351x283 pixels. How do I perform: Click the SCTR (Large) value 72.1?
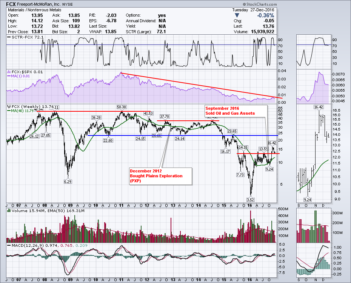pyautogui.click(x=161, y=32)
